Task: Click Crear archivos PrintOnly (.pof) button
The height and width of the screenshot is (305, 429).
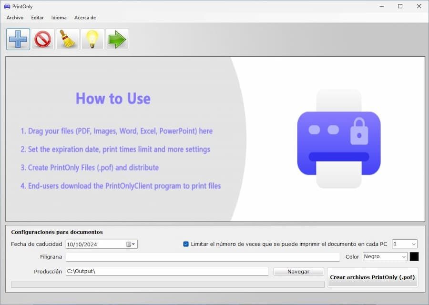Action: click(372, 277)
